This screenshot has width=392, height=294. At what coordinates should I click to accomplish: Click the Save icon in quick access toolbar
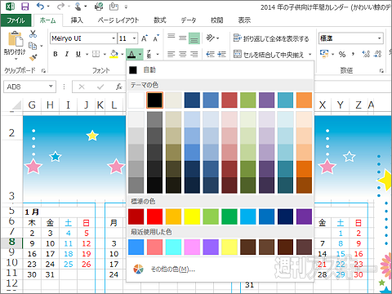[x=24, y=7]
